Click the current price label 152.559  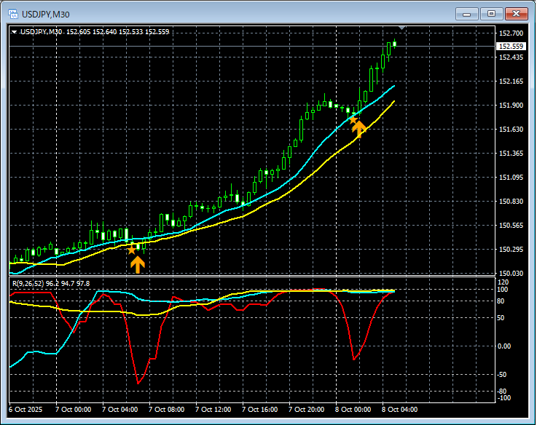tap(510, 47)
